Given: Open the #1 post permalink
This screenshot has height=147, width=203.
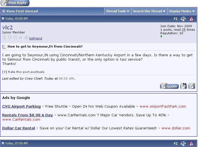Looking at the screenshot, I should [x=176, y=19].
